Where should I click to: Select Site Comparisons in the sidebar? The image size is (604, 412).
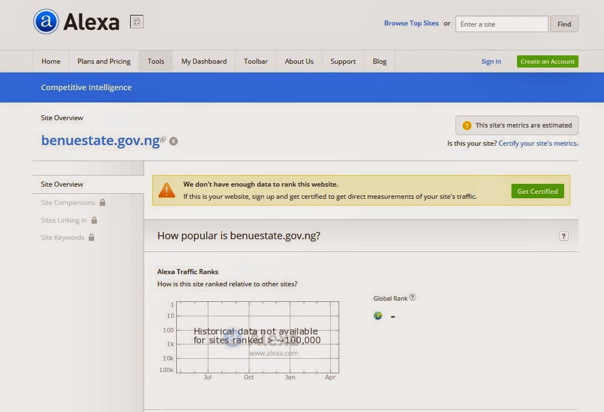68,203
